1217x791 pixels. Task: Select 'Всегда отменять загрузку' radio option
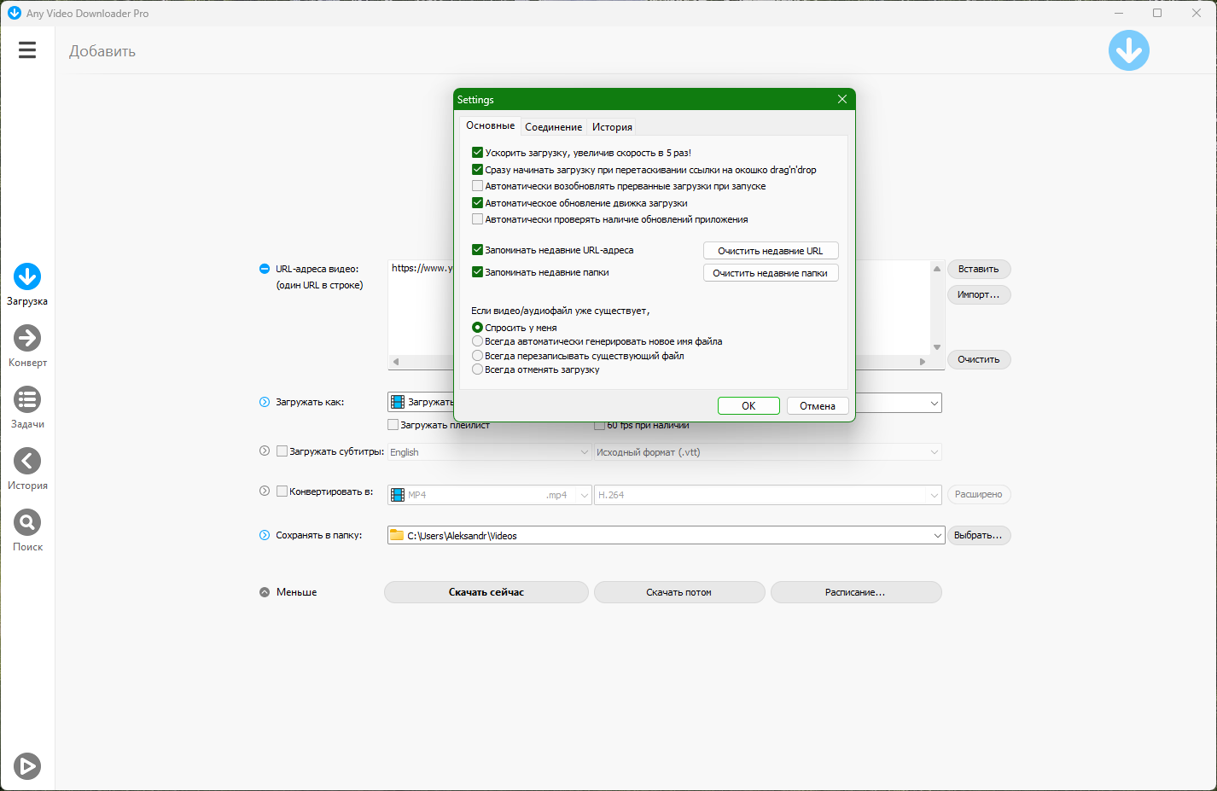(478, 369)
